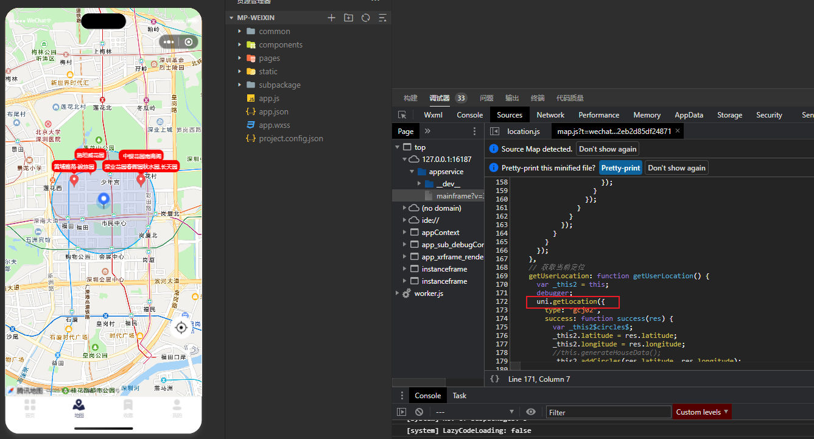Click the blue current-location pin on map
Screen dimensions: 814x439
pos(104,200)
